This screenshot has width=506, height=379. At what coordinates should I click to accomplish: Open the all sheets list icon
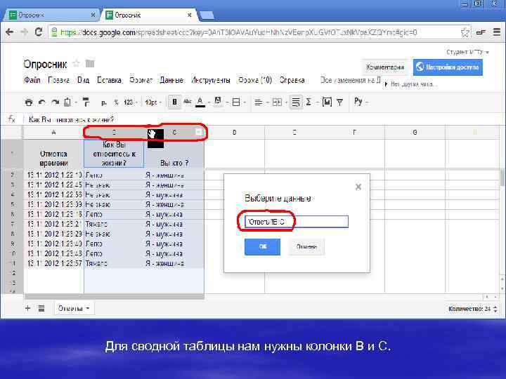tap(41, 308)
